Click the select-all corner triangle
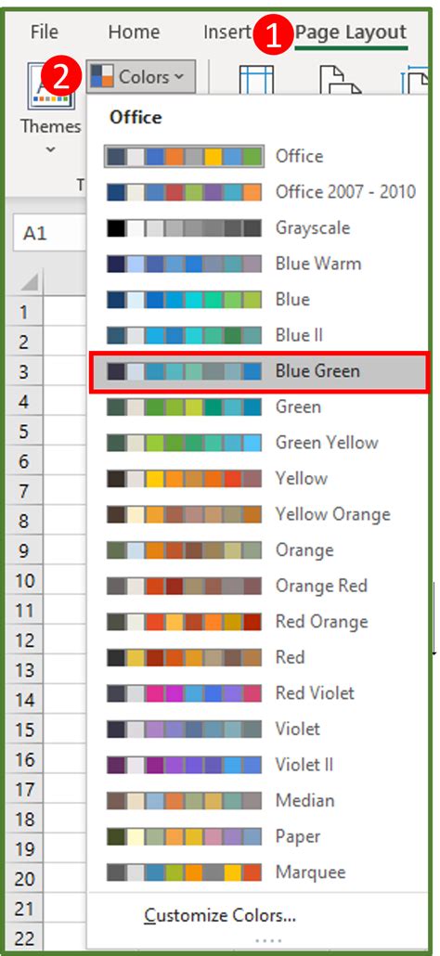Screen dimensions: 440x956 point(29,283)
